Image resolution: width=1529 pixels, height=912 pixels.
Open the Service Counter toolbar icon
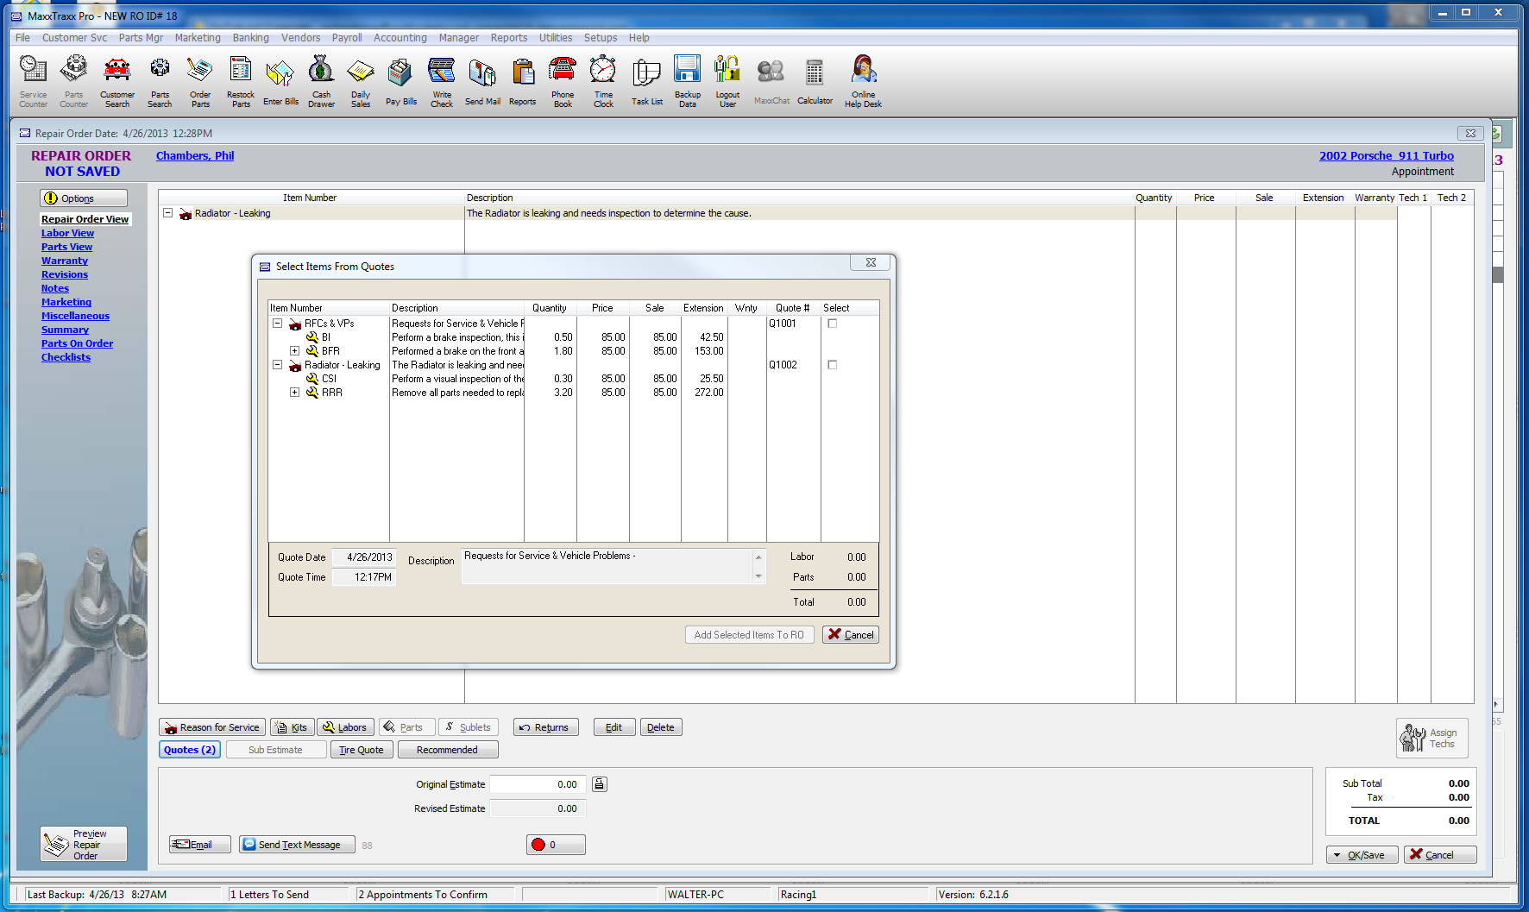33,81
